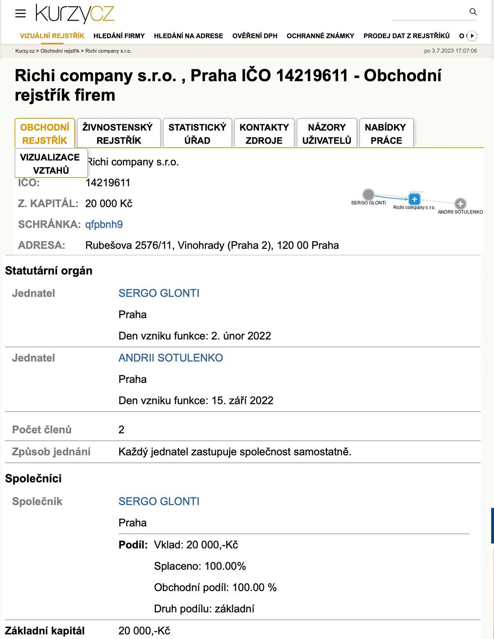494x639 pixels.
Task: Click the datová schránka link qfpbnh9
Action: (x=104, y=224)
